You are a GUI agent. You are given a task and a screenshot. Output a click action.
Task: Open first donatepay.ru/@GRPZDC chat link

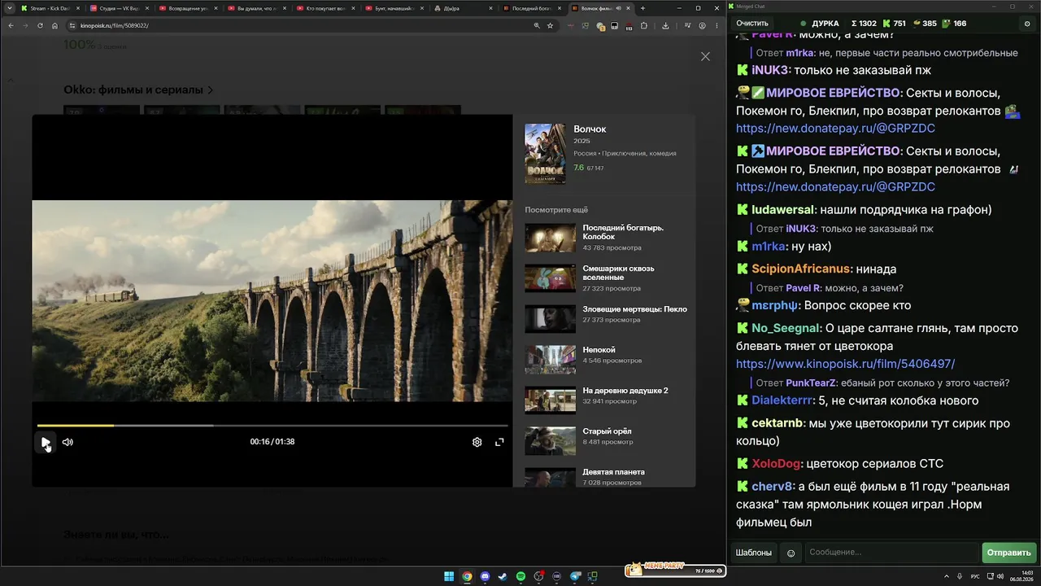tap(836, 128)
